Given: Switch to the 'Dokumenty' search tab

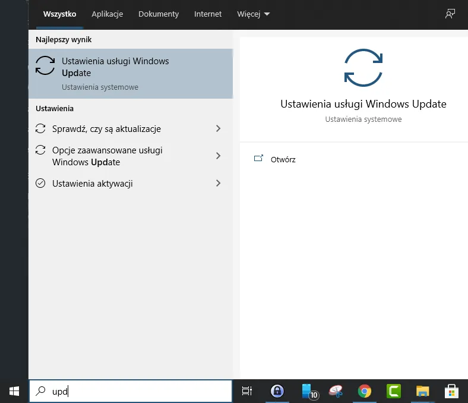Looking at the screenshot, I should click(x=159, y=14).
